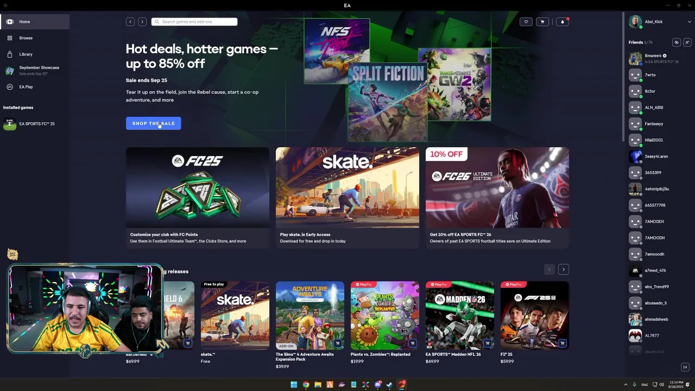Show next trending releases with right chevron
The height and width of the screenshot is (391, 695).
point(563,269)
